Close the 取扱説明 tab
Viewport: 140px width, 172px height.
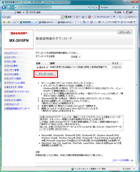click(x=36, y=22)
